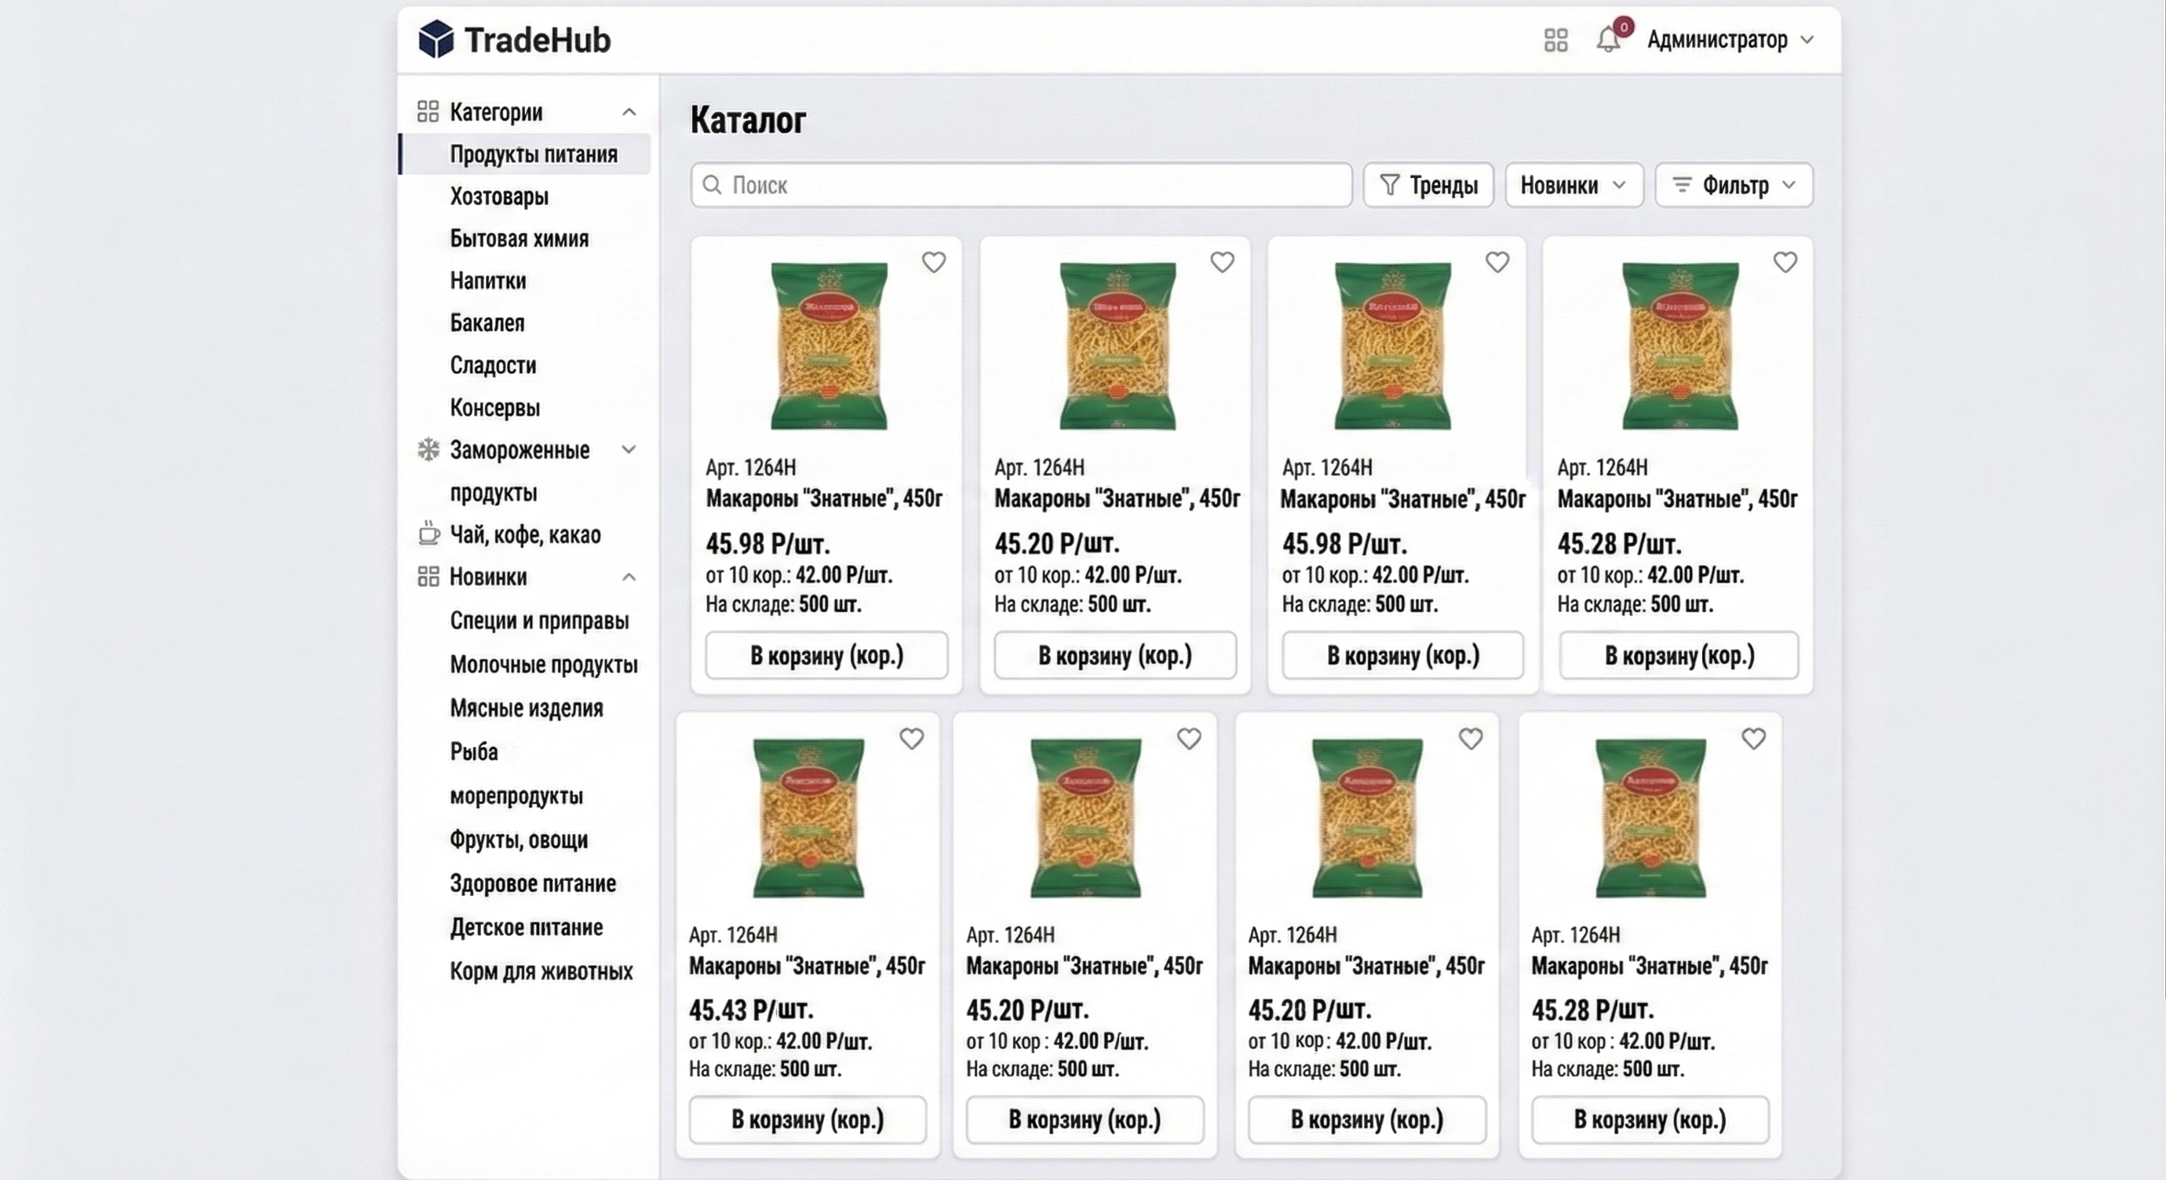This screenshot has width=2166, height=1180.
Task: Click funnel icon on Тренды button
Action: (x=1389, y=185)
